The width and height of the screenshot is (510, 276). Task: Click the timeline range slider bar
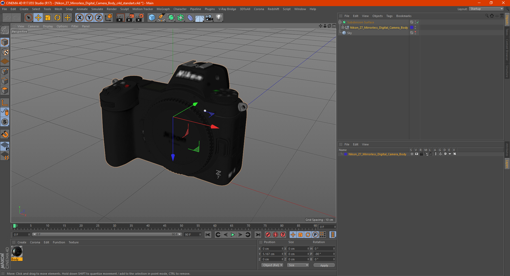coord(107,234)
